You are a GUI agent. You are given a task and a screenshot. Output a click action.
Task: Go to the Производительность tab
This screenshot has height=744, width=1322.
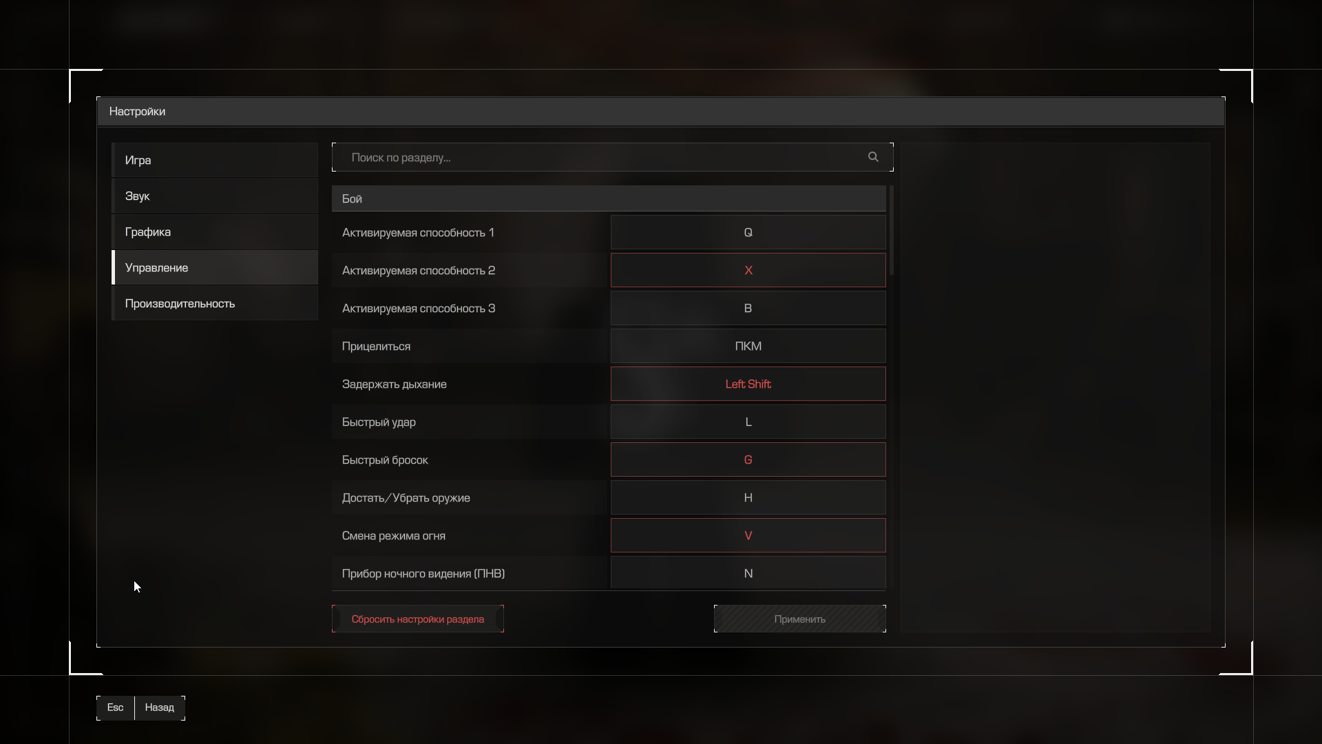(x=215, y=303)
